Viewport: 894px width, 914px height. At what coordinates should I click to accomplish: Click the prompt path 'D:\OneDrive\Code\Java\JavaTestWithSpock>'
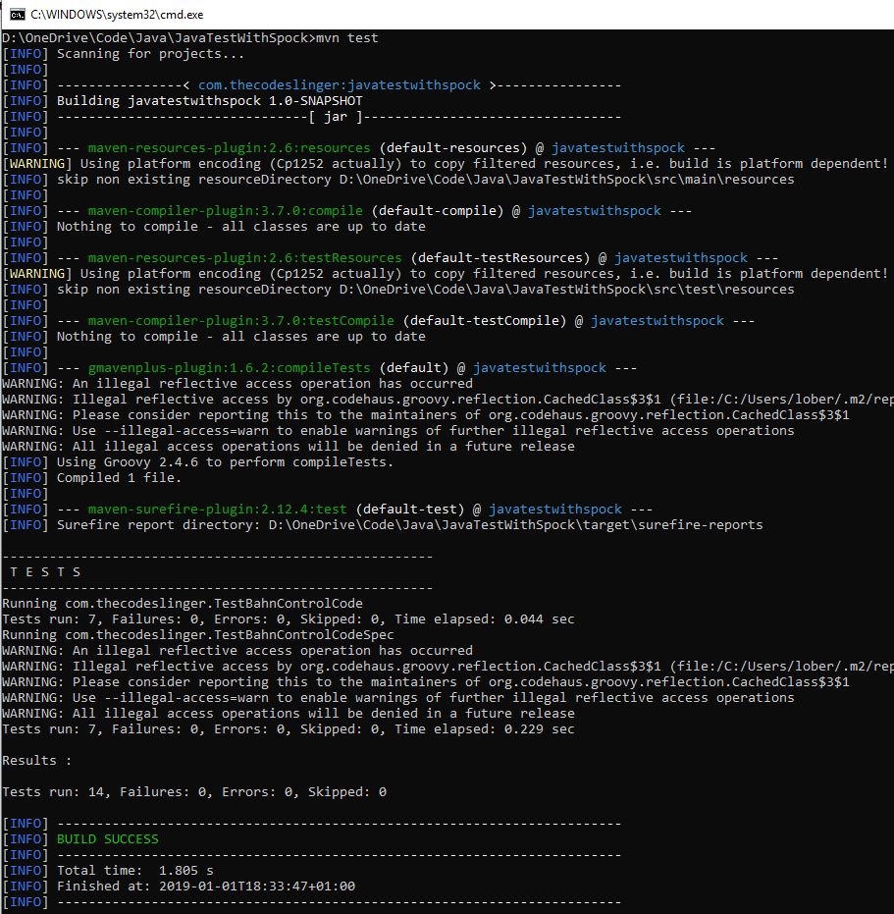(x=159, y=38)
